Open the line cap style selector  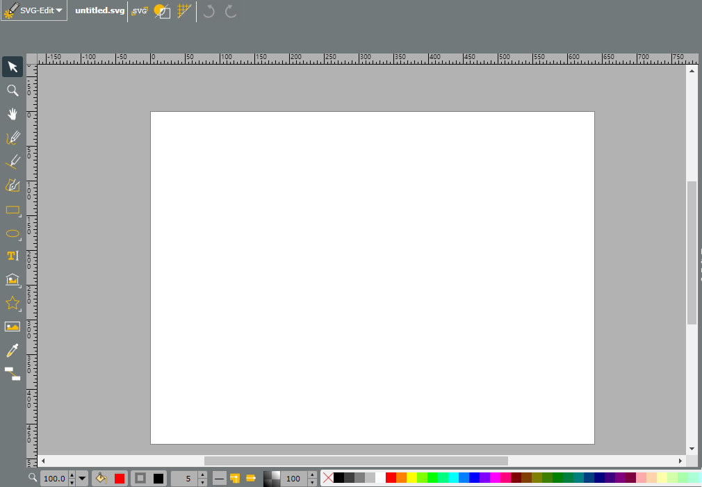[x=251, y=478]
